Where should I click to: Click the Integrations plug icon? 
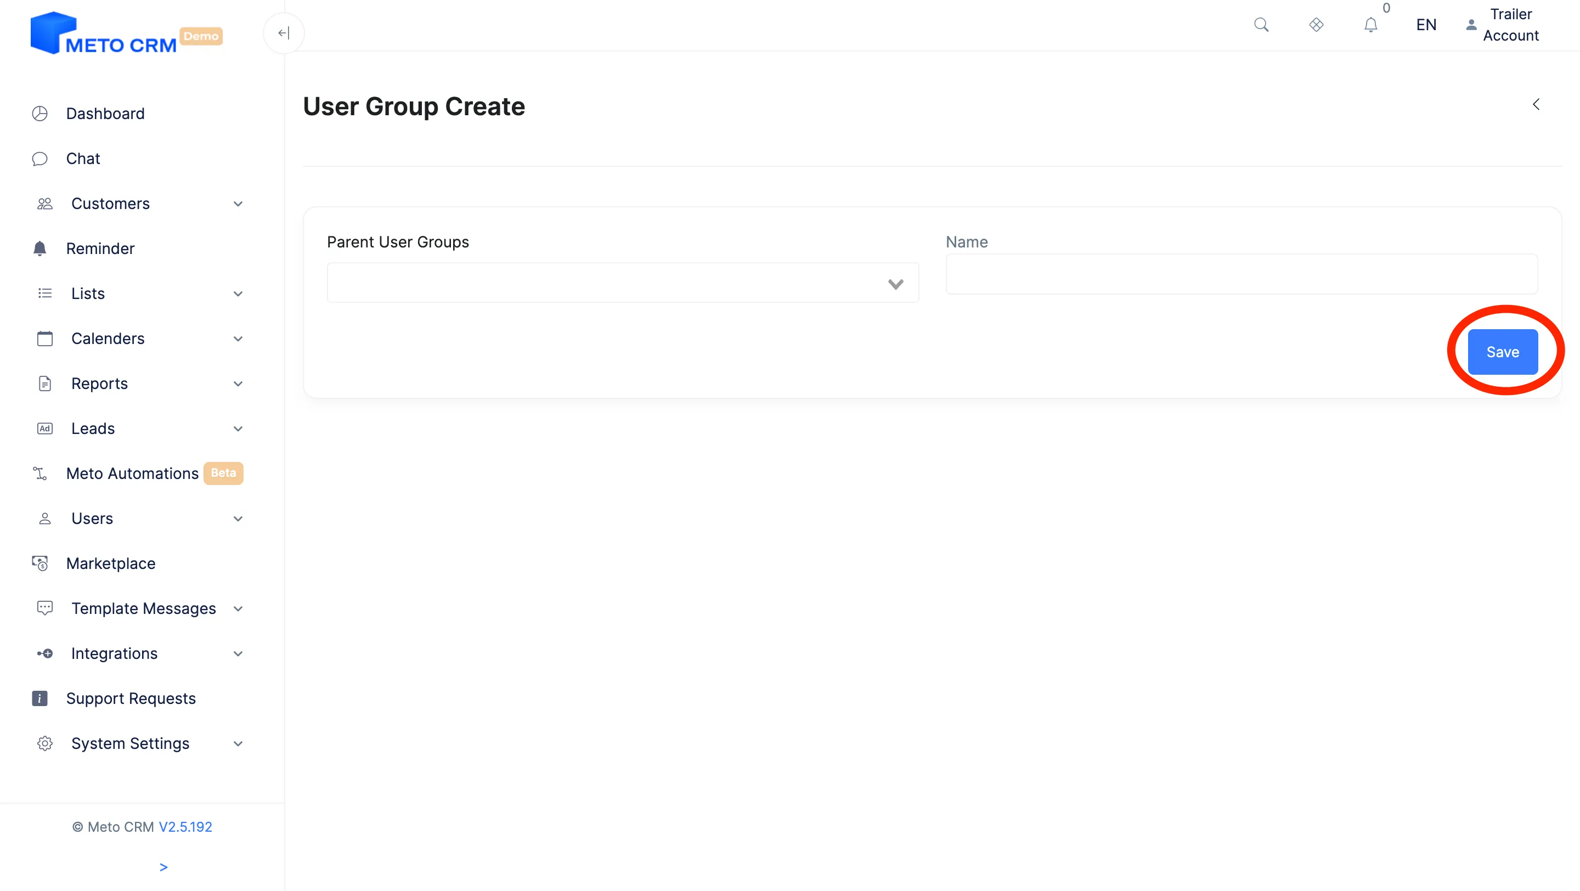point(45,653)
